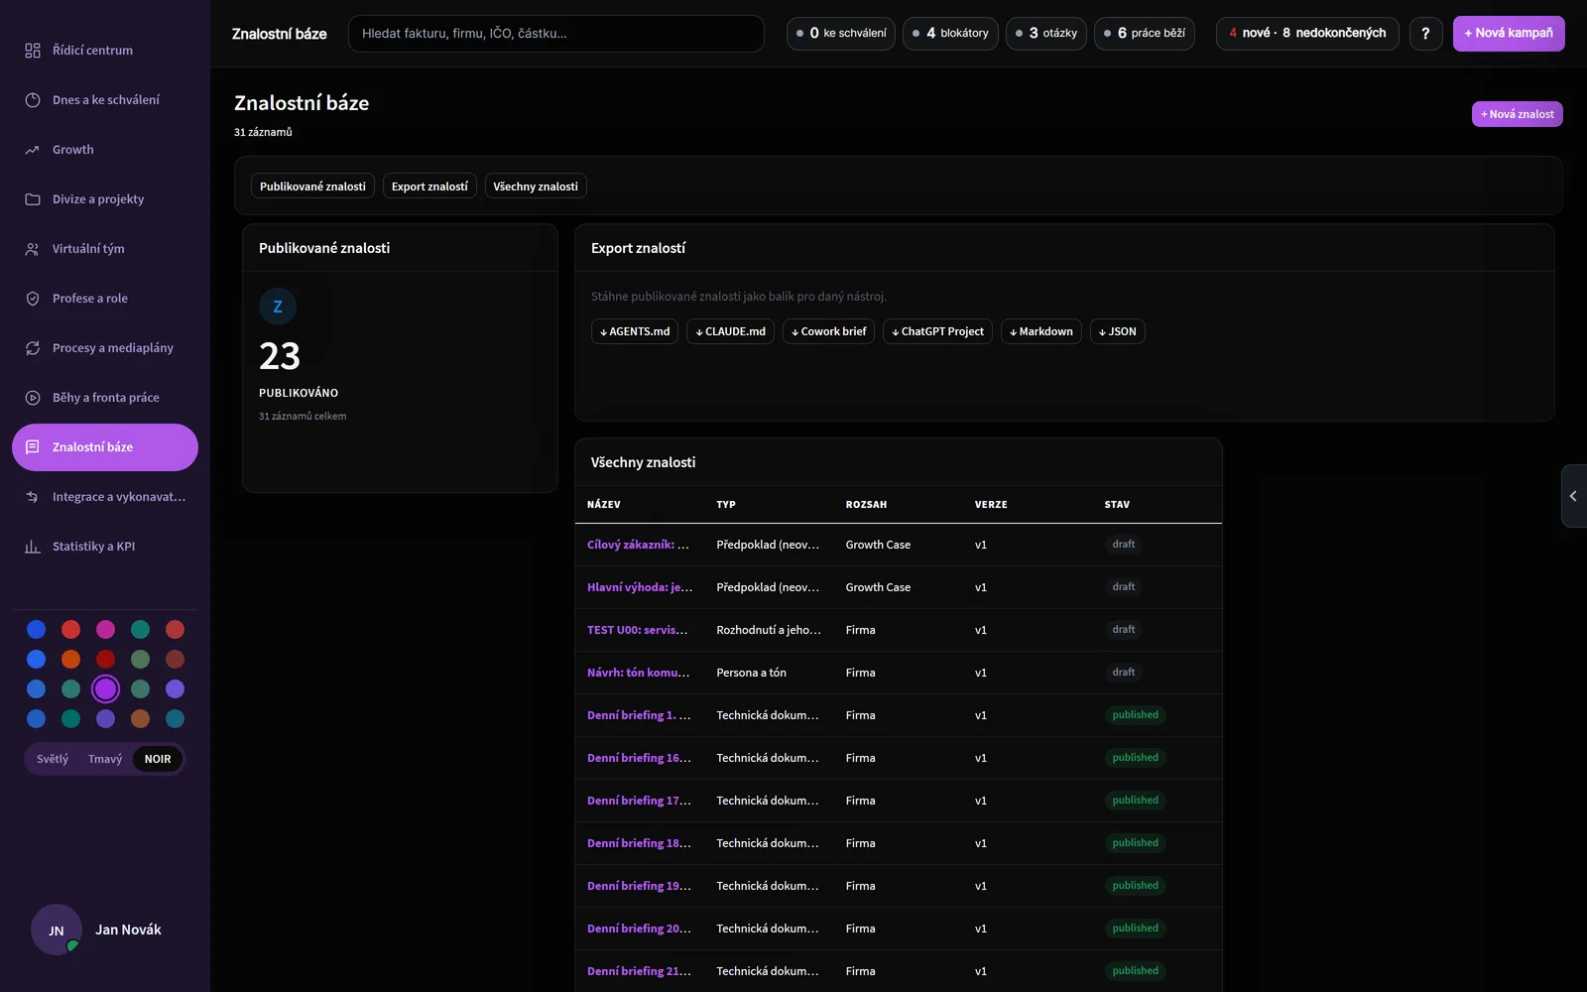Download the Markdown export

[x=1041, y=331]
